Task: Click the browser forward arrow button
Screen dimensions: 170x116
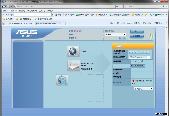Action: pos(8,6)
